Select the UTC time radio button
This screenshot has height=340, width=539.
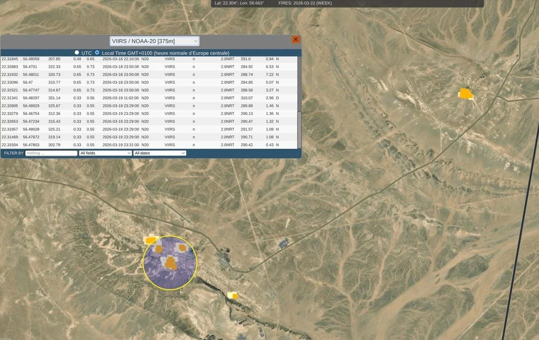coord(77,52)
